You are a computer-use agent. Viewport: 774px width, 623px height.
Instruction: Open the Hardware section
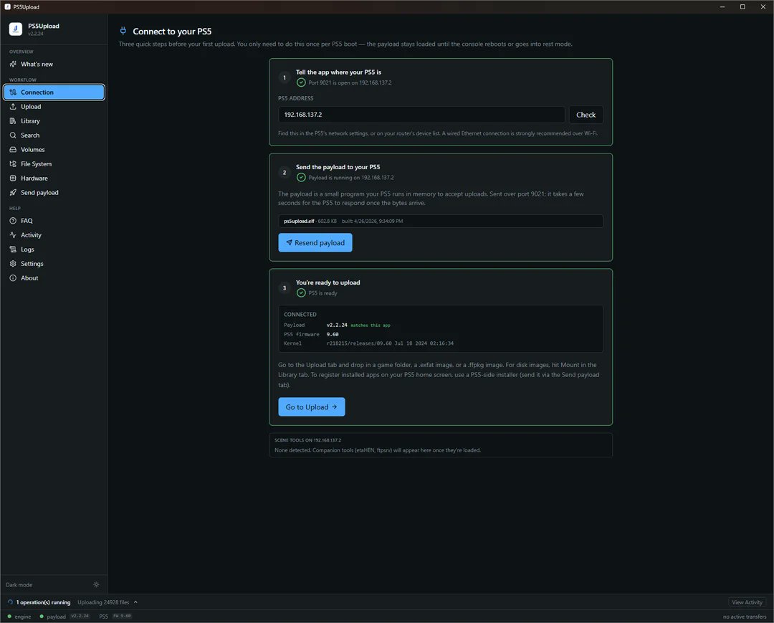[54, 179]
